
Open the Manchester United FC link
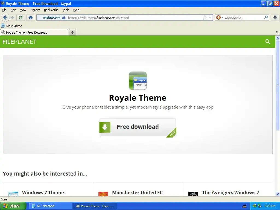(x=137, y=192)
